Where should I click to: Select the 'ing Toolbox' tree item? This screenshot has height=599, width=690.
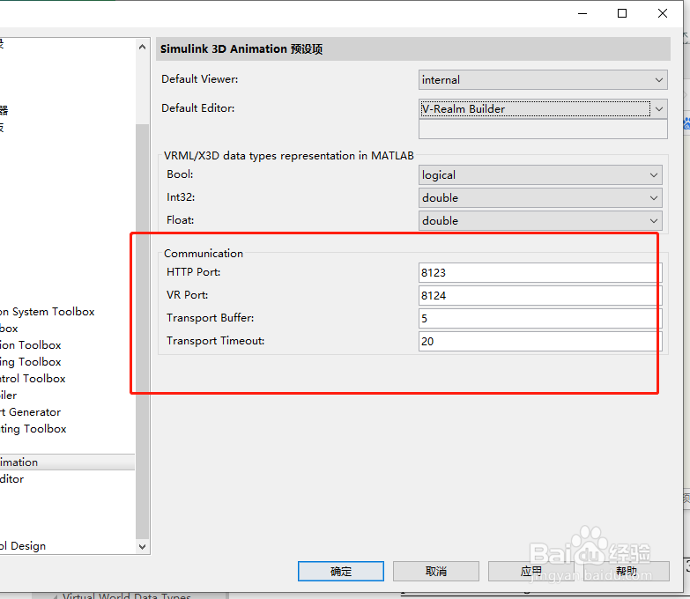tap(31, 362)
